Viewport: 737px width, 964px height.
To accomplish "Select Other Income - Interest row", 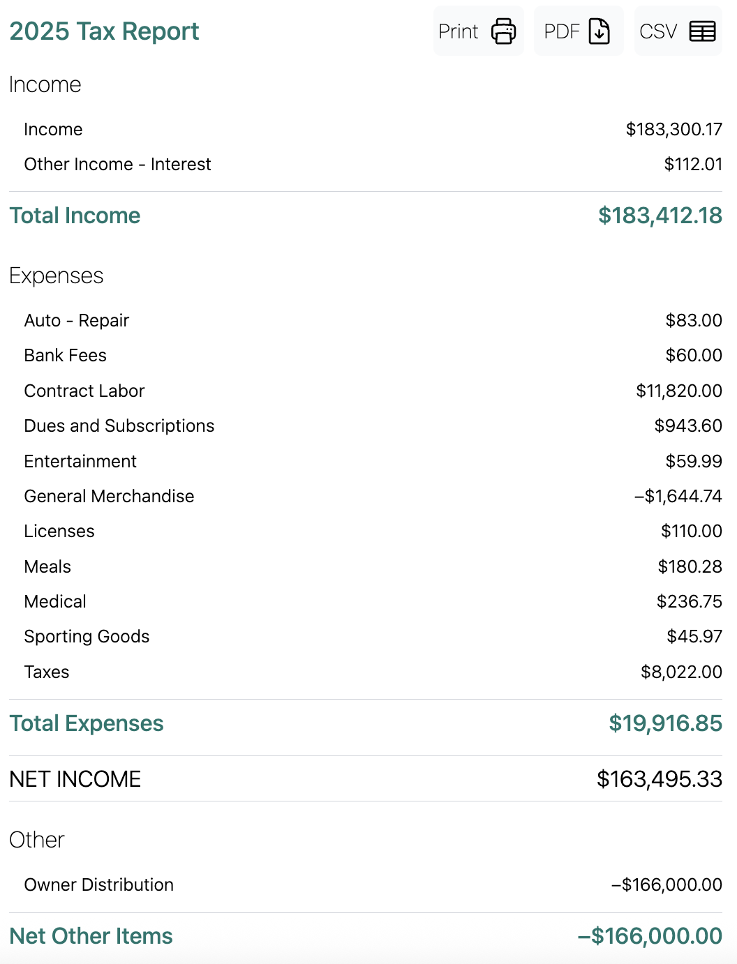I will pos(117,165).
